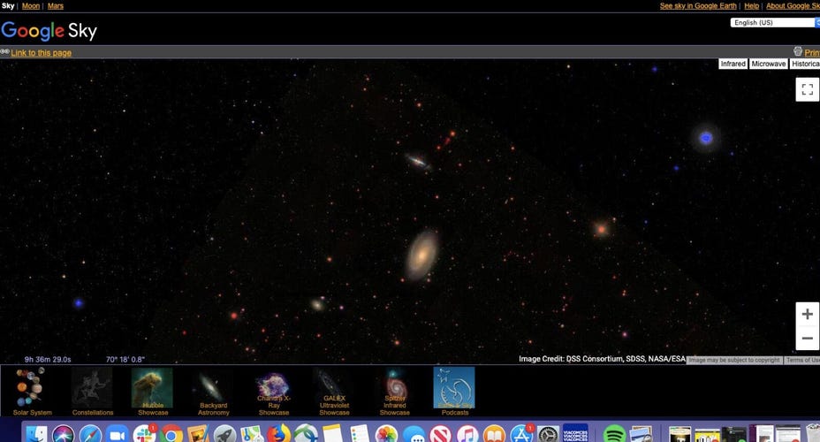Zoom out with the minus button
This screenshot has height=442, width=820.
coord(807,338)
